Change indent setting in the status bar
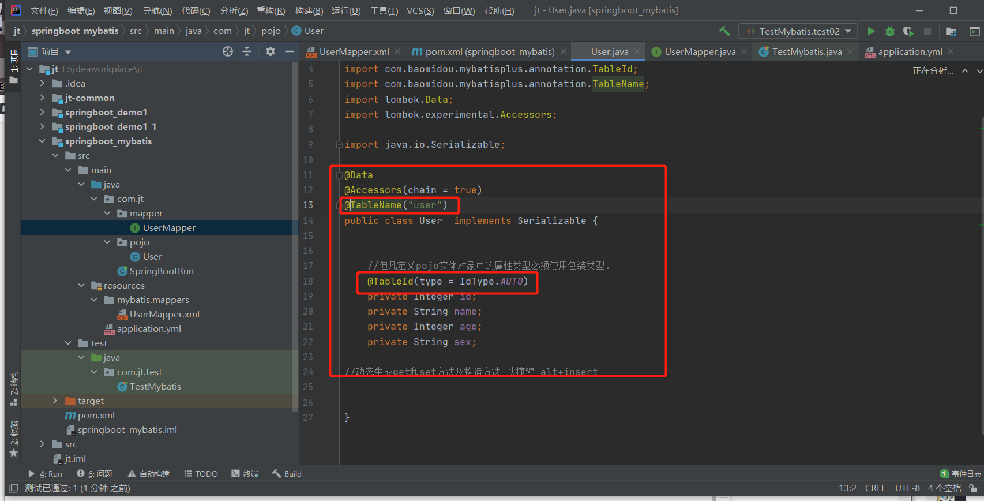The image size is (984, 501). pos(944,488)
